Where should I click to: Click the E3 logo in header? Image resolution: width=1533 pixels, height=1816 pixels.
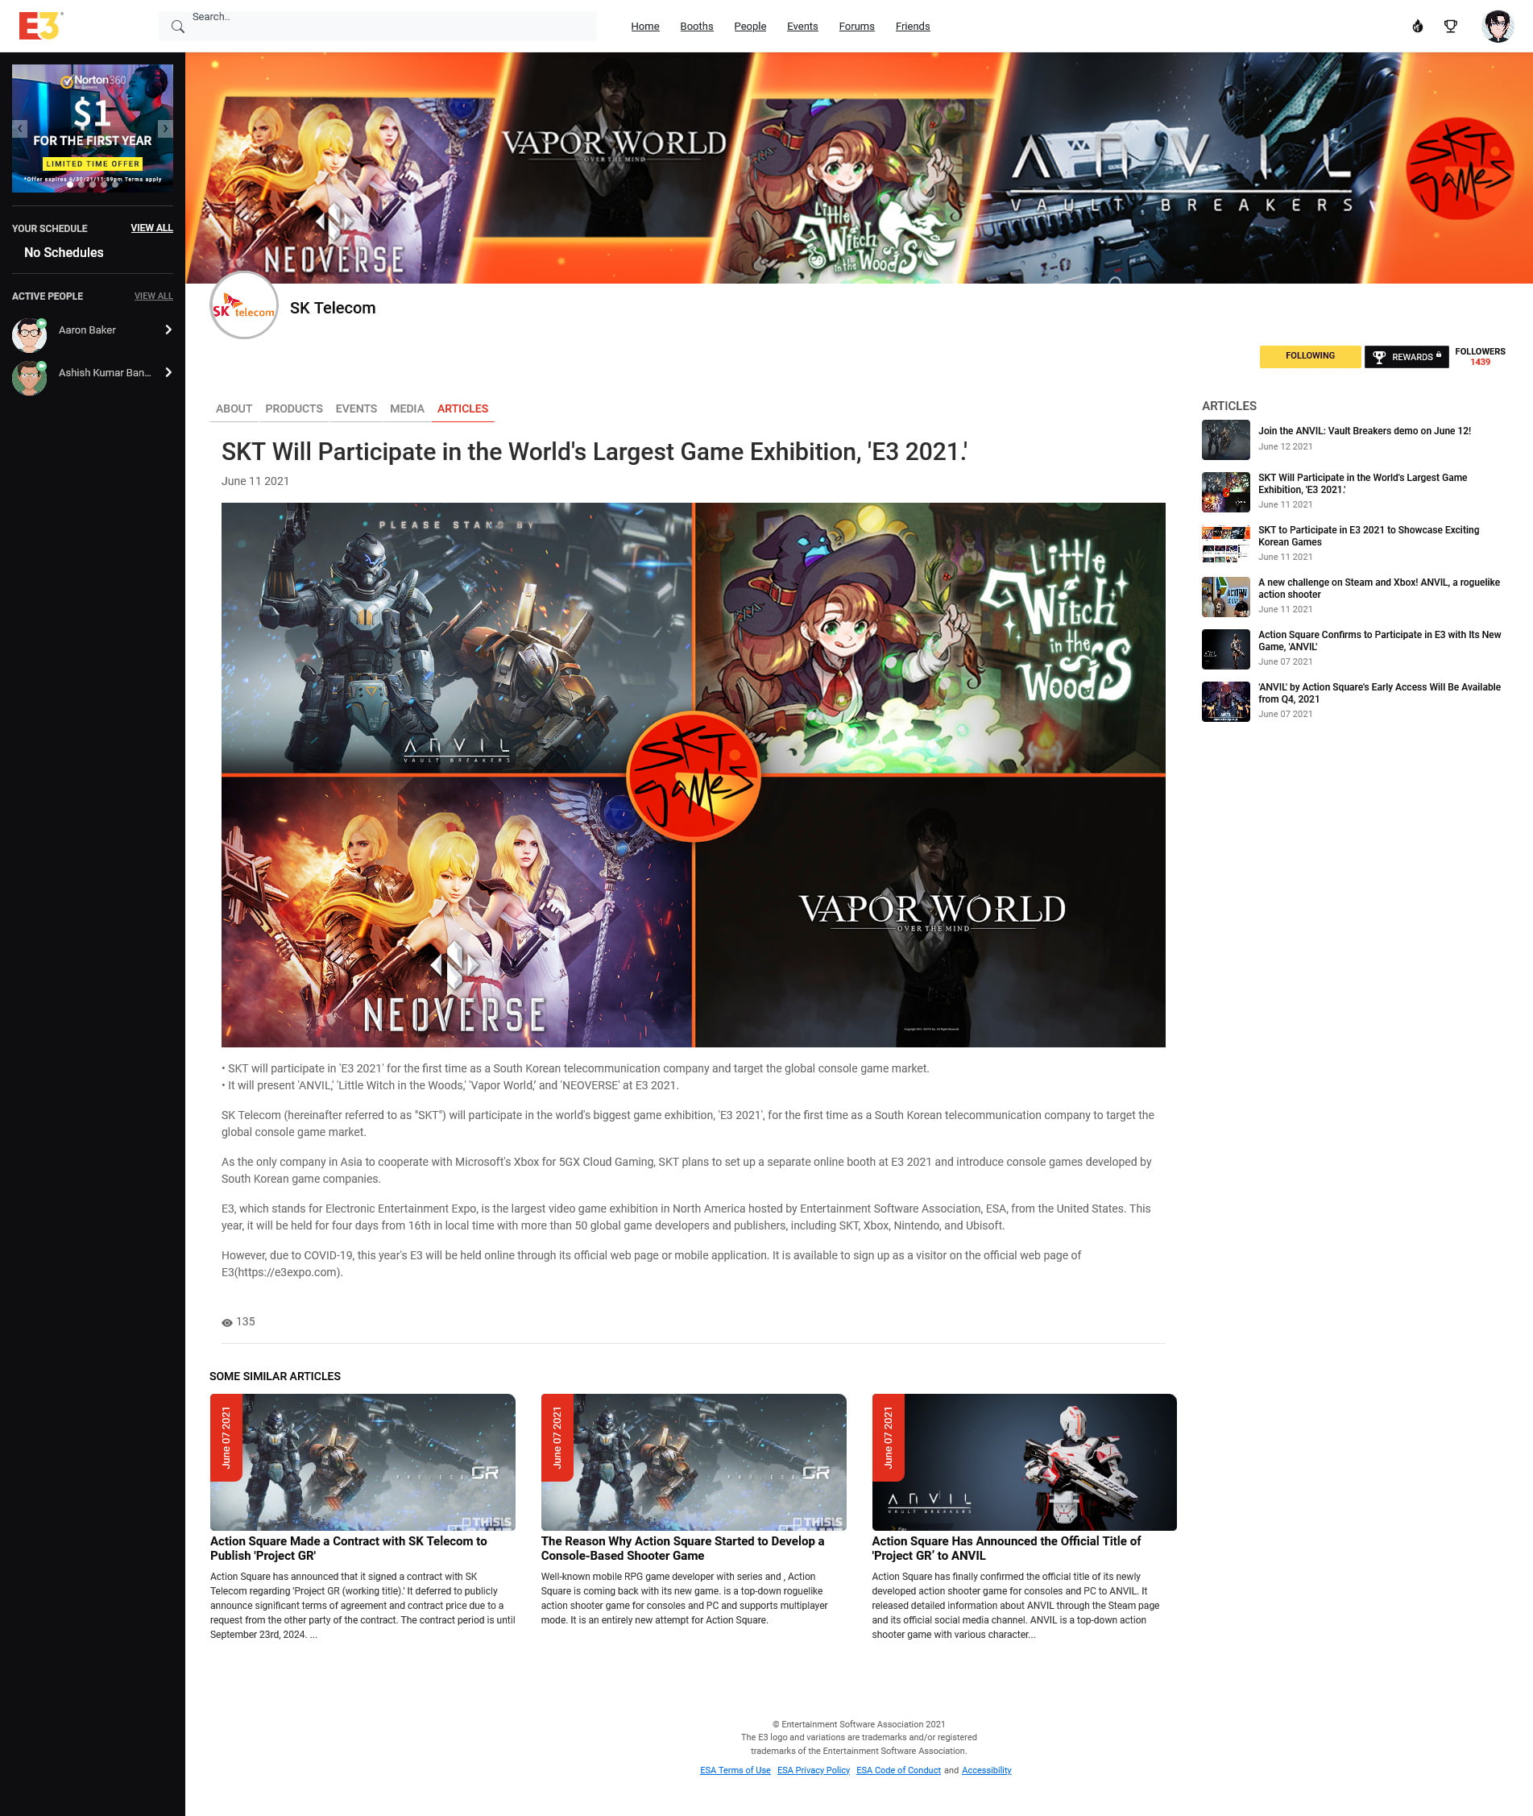tap(40, 26)
